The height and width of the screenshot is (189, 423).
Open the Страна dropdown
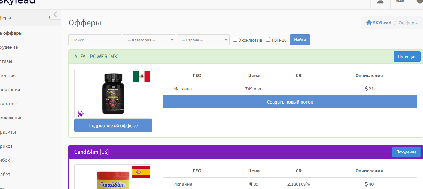203,40
